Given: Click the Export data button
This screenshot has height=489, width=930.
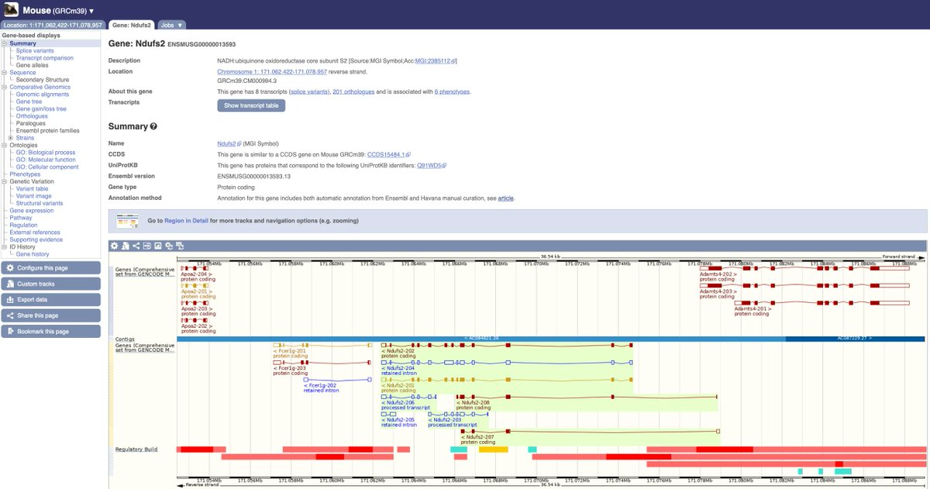Looking at the screenshot, I should (x=51, y=300).
